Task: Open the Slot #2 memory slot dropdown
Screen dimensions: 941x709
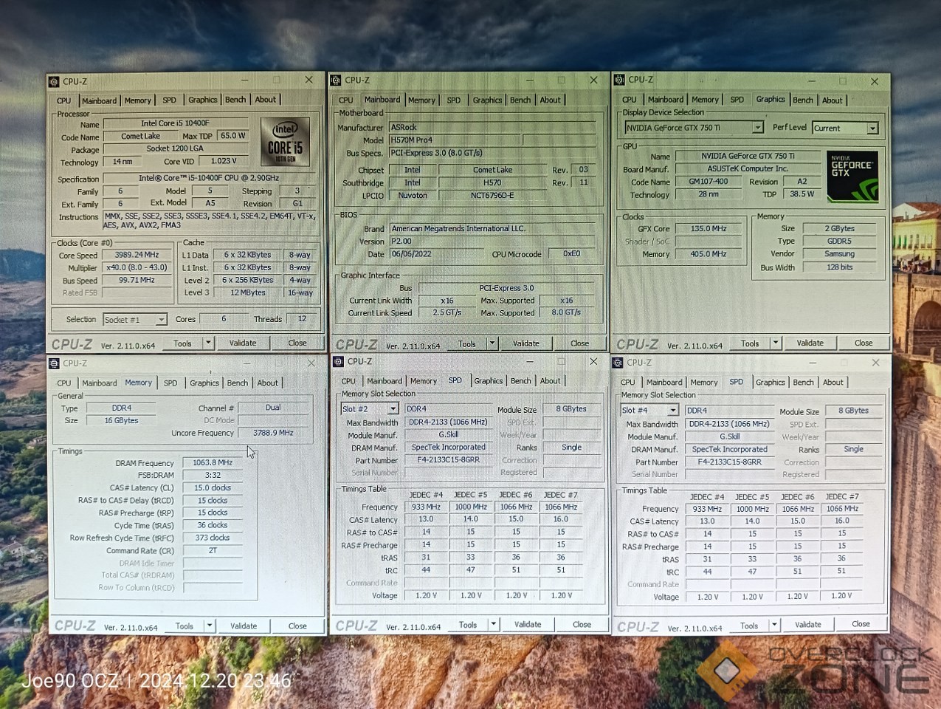Action: (x=393, y=409)
